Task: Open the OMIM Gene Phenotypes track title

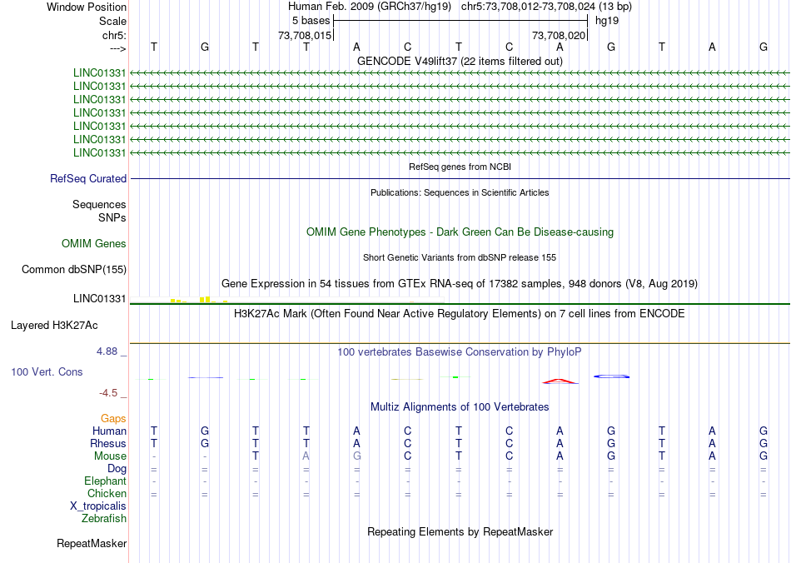Action: 460,232
